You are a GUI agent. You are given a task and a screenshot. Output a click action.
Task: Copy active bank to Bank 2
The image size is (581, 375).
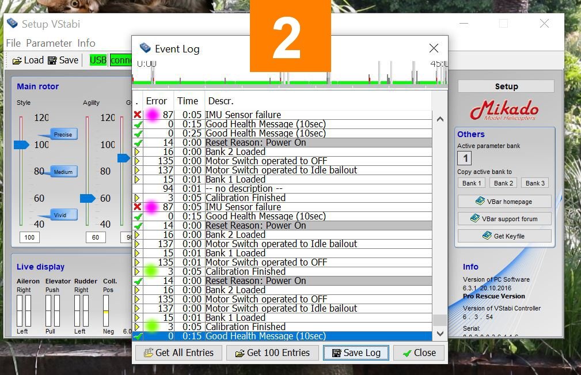[504, 183]
